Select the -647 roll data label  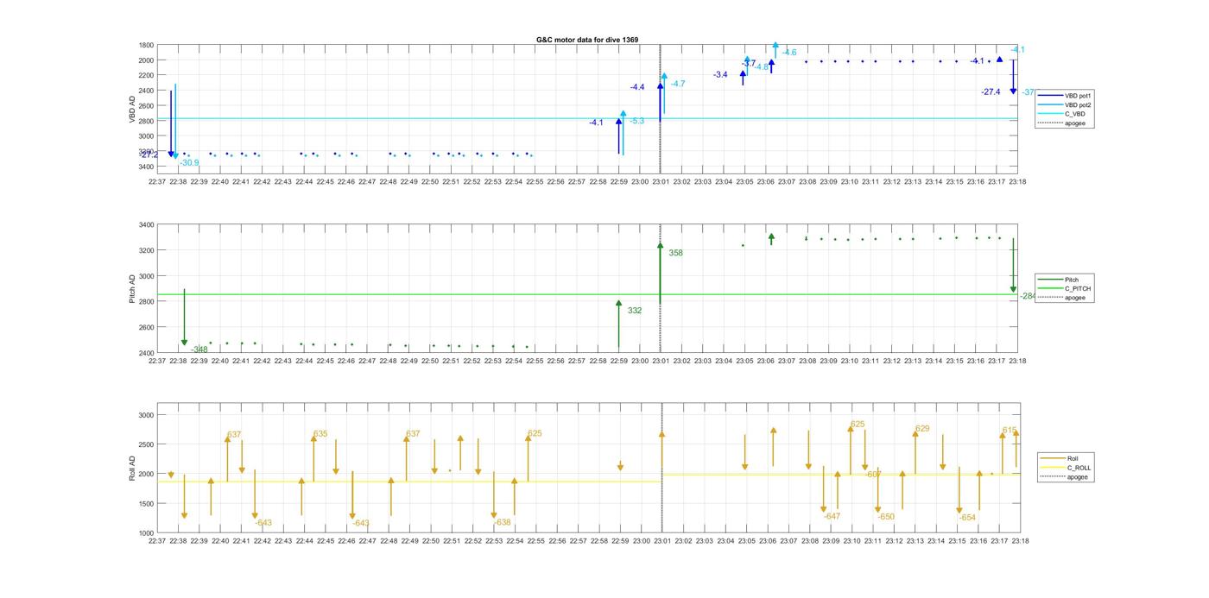pos(832,516)
